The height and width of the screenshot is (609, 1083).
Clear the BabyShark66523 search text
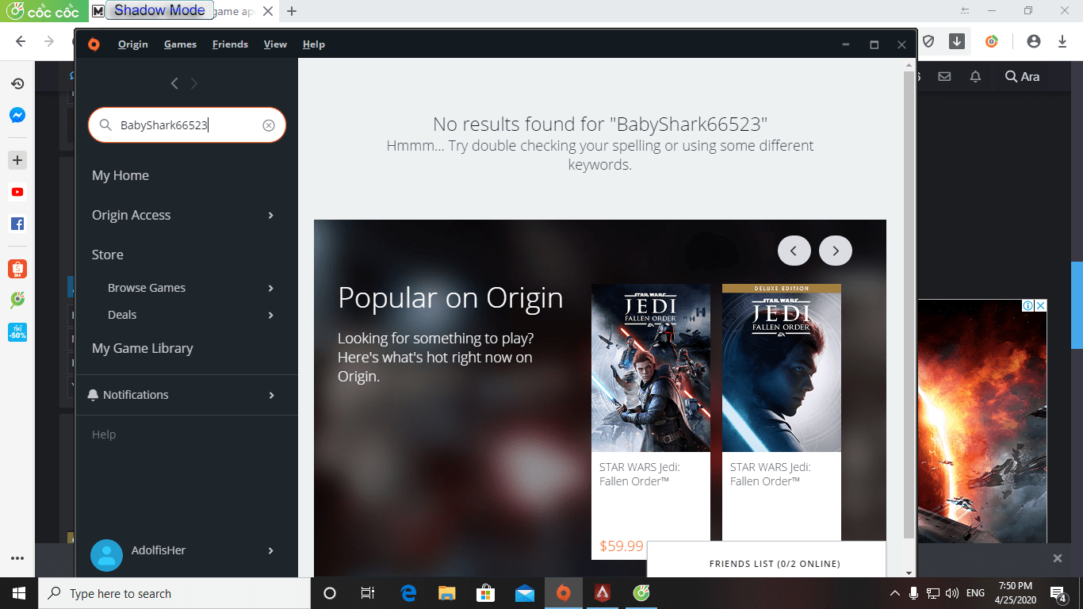pyautogui.click(x=269, y=125)
